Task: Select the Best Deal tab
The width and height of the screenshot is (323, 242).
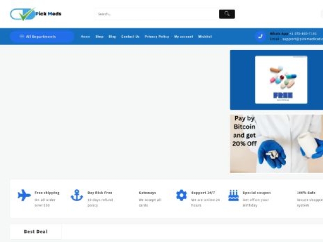Action: click(36, 232)
